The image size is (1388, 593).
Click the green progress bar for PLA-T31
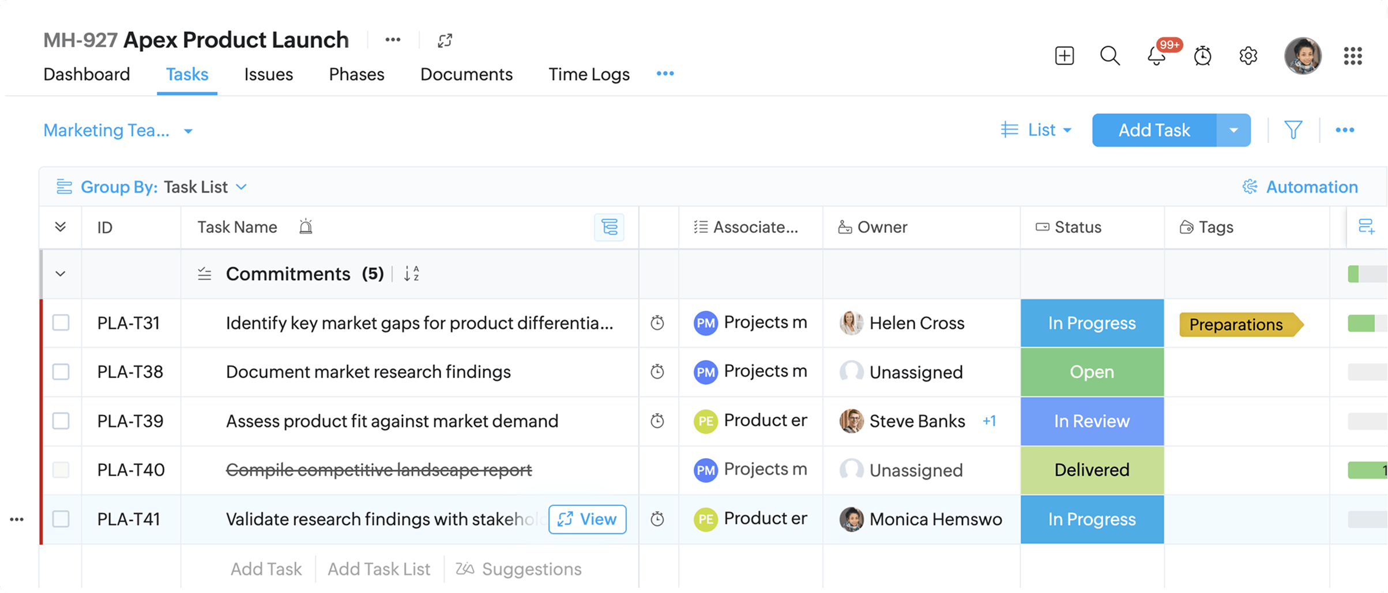tap(1361, 323)
